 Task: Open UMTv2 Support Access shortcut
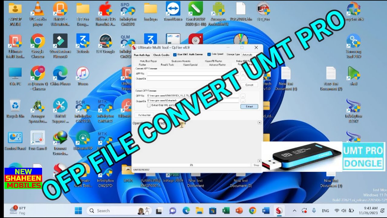60,111
